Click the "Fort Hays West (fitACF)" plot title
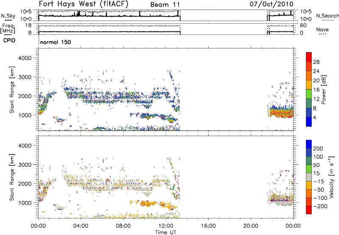The width and height of the screenshot is (339, 235). (83, 4)
